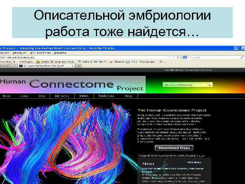Open the address bar history dropdown arrow
The width and height of the screenshot is (245, 184).
coord(174,57)
